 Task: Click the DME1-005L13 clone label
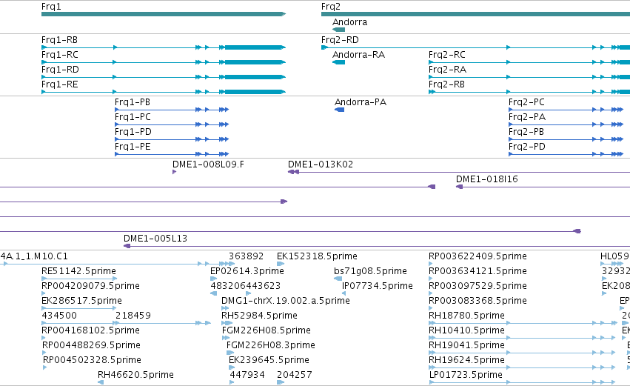coord(155,239)
